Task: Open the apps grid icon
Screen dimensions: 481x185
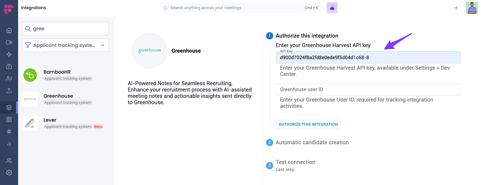Action: point(9,120)
